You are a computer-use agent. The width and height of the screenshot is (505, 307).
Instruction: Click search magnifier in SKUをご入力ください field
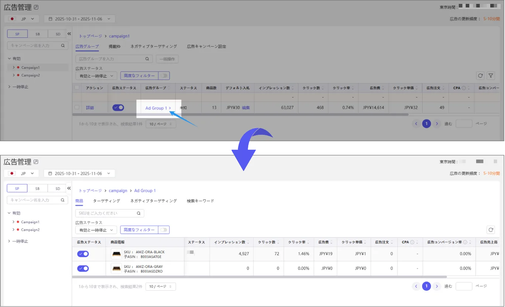[139, 213]
